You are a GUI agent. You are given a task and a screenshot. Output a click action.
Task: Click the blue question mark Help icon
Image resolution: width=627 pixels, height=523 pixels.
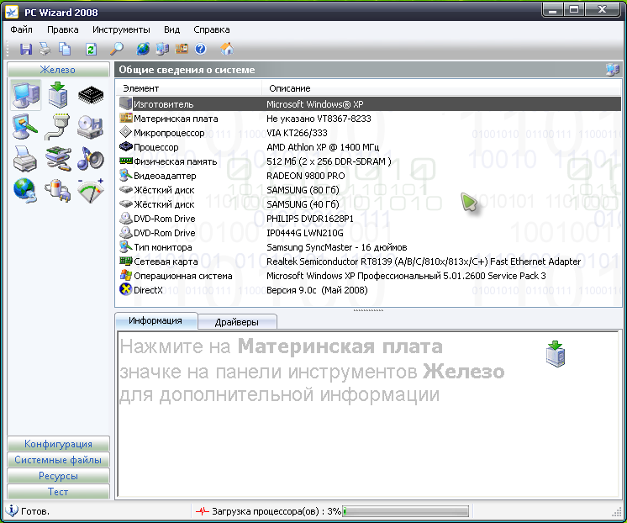[201, 50]
